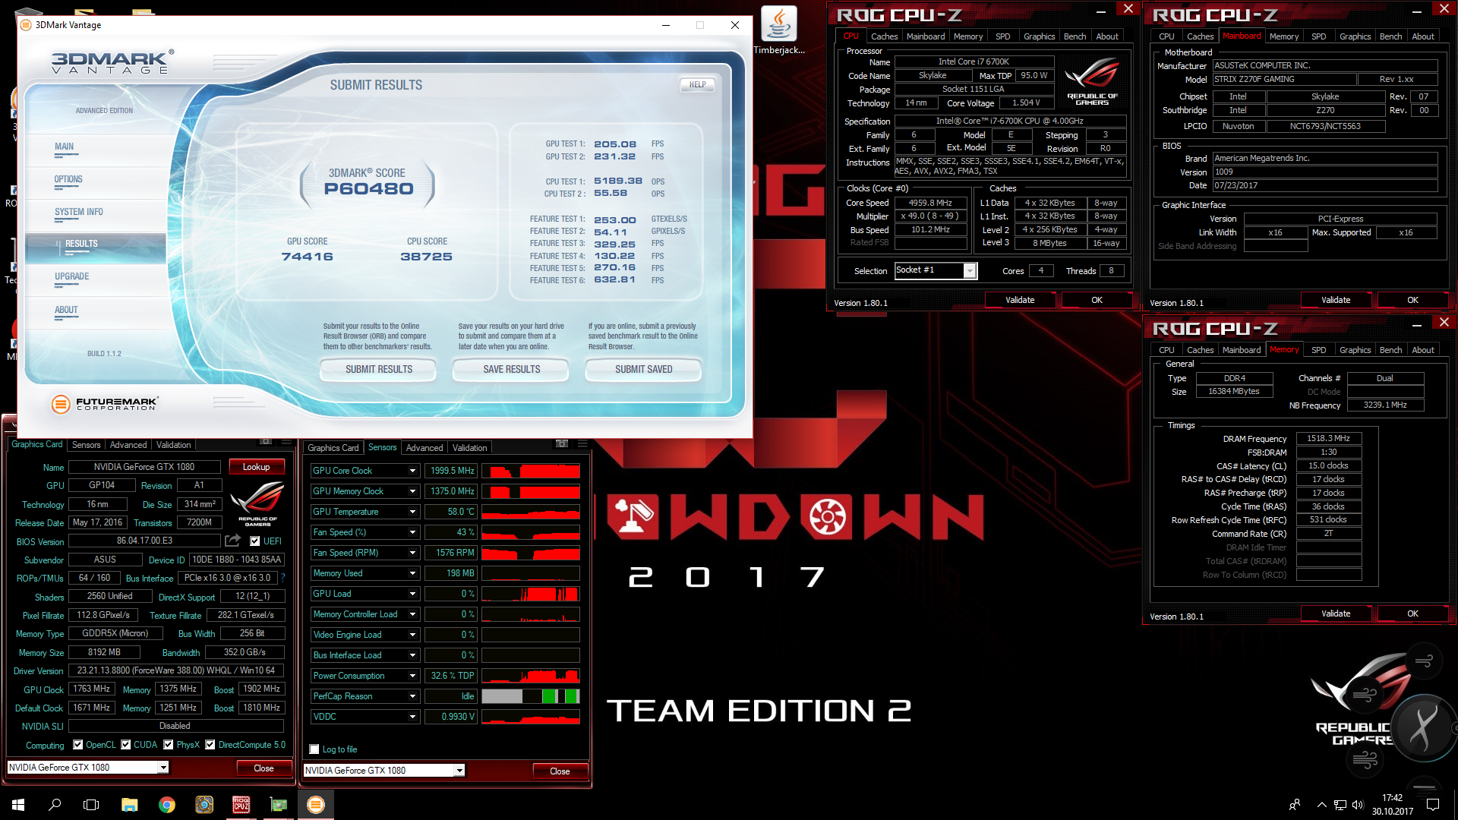Image resolution: width=1458 pixels, height=820 pixels.
Task: Click the Lookup button in GPU-Z
Action: point(256,467)
